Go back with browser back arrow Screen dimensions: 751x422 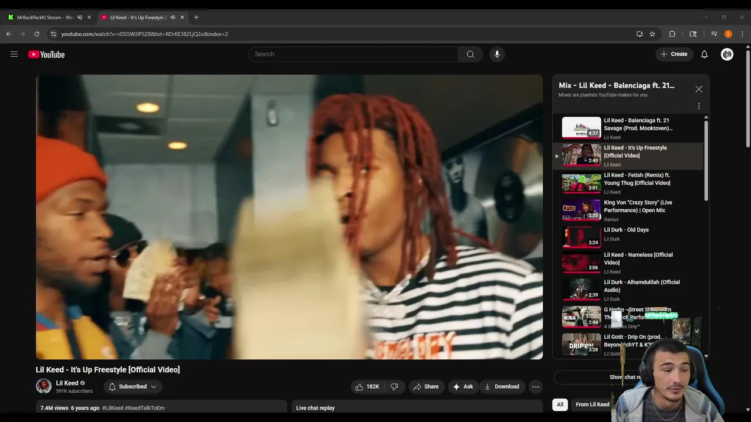(x=9, y=34)
